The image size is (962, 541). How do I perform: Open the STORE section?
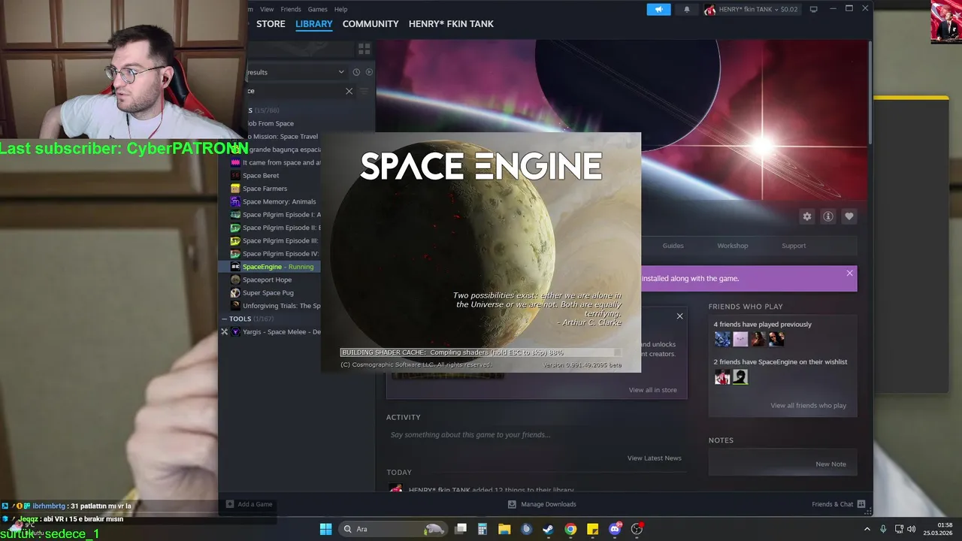click(x=271, y=24)
